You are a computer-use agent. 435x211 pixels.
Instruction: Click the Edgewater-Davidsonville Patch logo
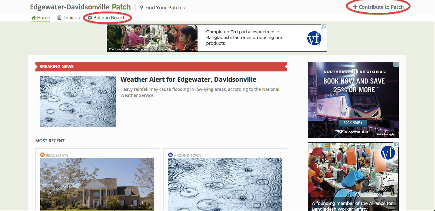80,7
